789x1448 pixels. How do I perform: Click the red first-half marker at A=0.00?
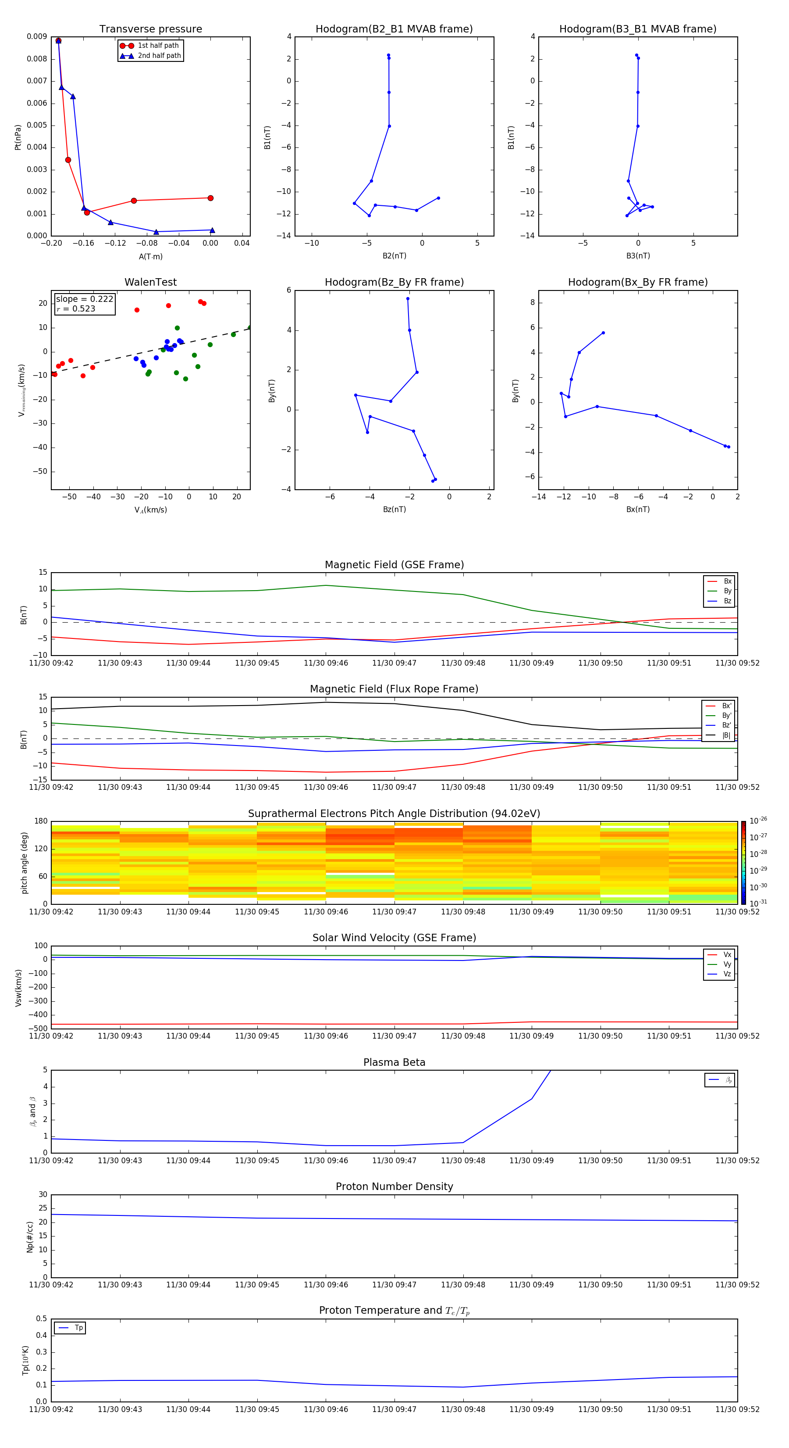point(210,198)
